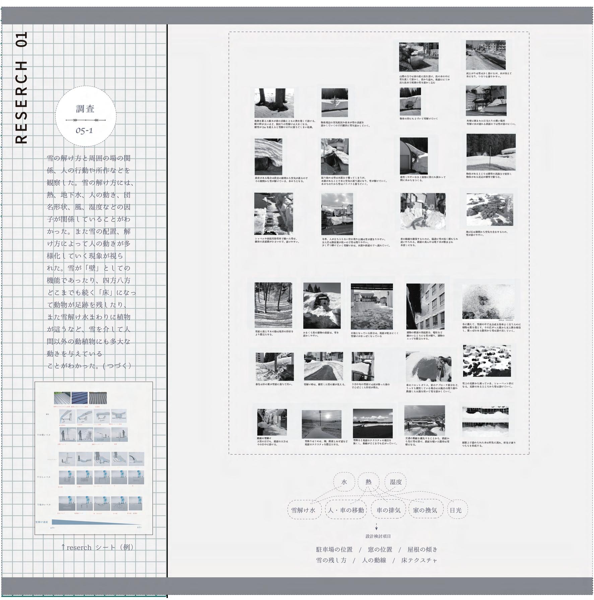594x600 pixels.
Task: Select the layered snow over step photo
Action: click(268, 157)
